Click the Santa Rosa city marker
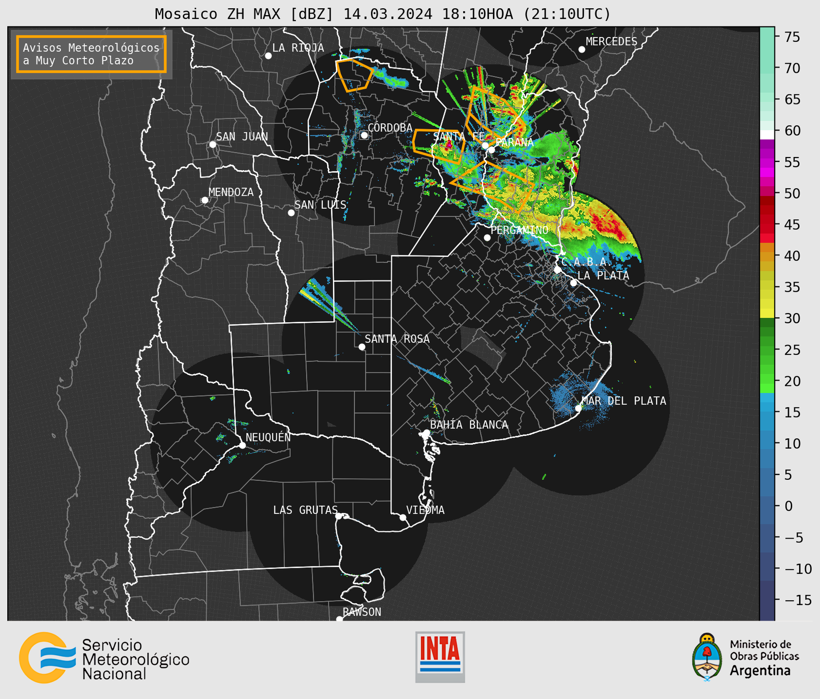 point(362,347)
